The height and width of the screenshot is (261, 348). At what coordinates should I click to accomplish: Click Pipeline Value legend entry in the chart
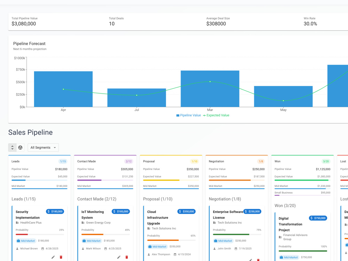[x=188, y=115]
